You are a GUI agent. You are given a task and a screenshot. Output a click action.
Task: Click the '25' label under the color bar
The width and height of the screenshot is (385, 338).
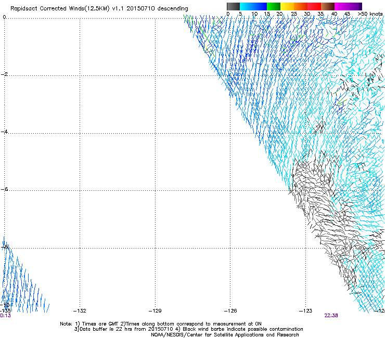click(294, 14)
